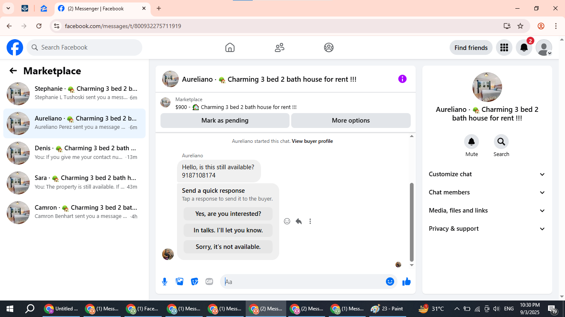This screenshot has width=565, height=317.
Task: Send "Sorry, it's not available." response
Action: [x=228, y=247]
